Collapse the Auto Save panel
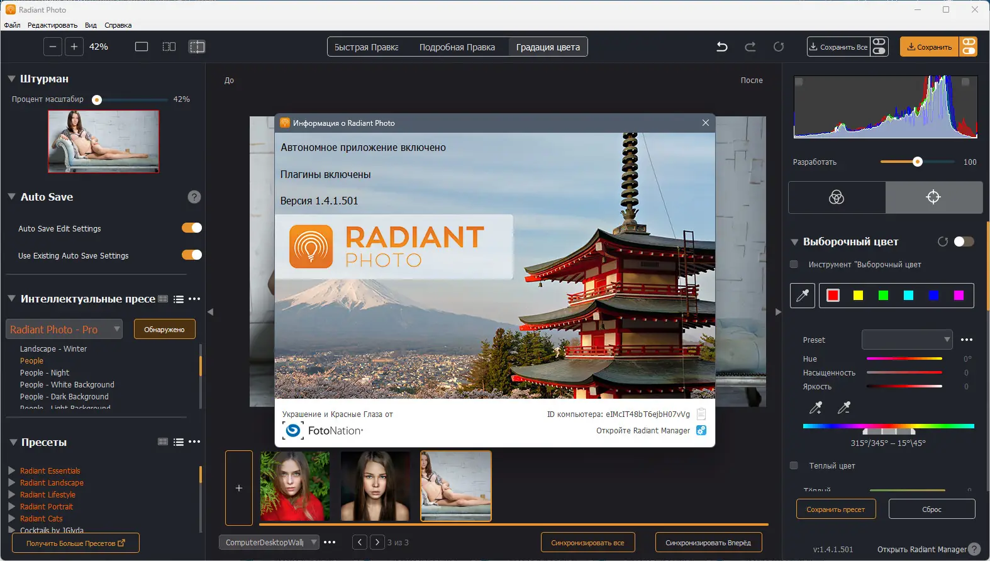The width and height of the screenshot is (990, 561). pos(11,197)
